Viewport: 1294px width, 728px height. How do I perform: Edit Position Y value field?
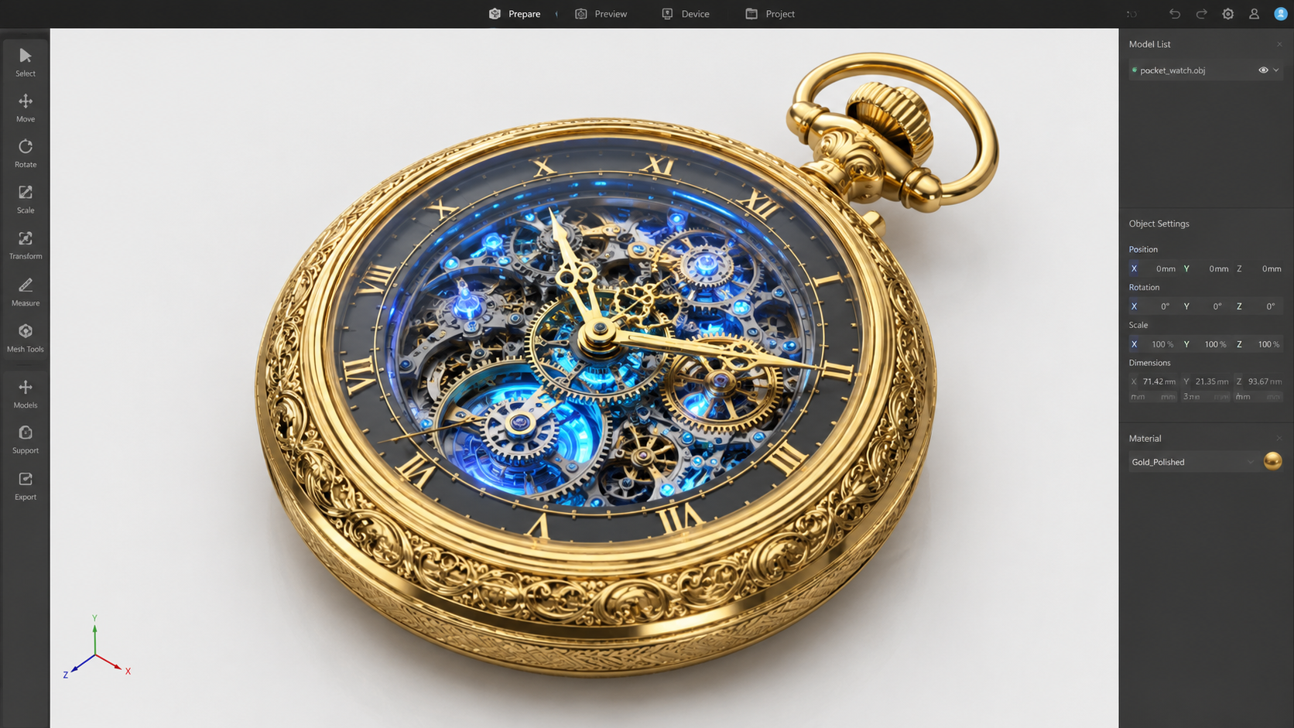click(1206, 268)
